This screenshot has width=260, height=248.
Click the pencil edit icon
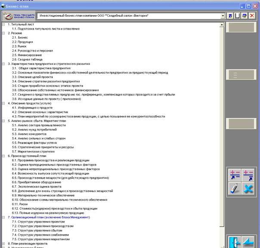click(x=235, y=188)
